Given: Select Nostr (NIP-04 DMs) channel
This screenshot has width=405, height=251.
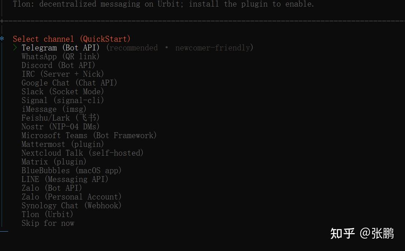Looking at the screenshot, I should (60, 127).
